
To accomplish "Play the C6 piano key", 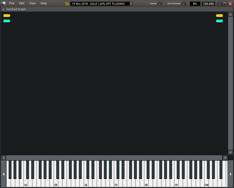I will point(86,183).
